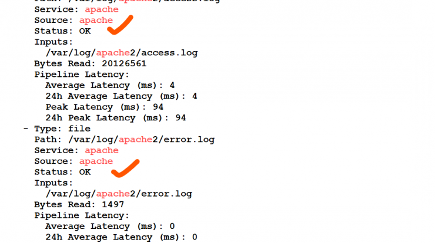
Task: Click the orange checkmark beside first Status OK
Action: (x=120, y=25)
